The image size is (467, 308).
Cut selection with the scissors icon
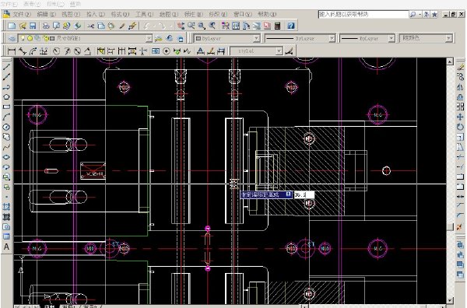pyautogui.click(x=90, y=26)
